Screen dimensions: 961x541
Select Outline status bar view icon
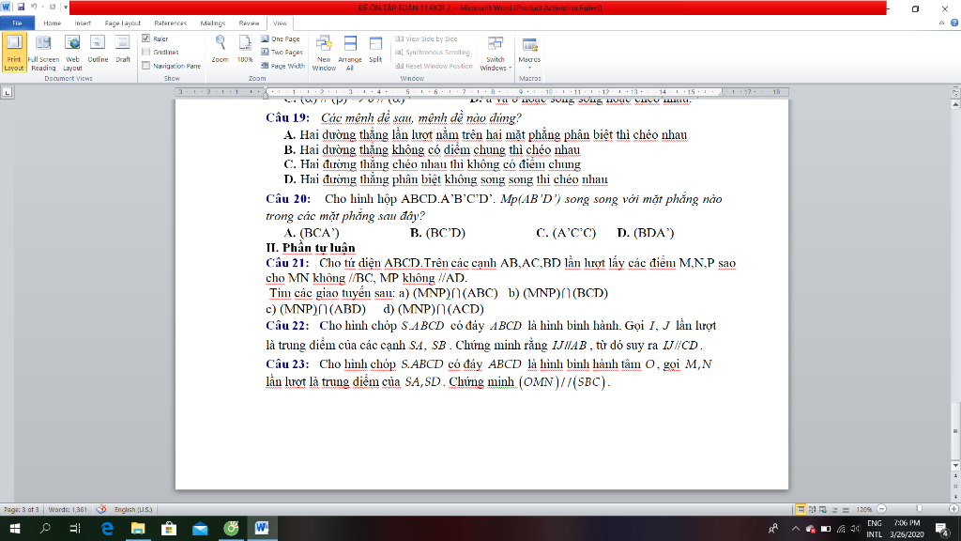pos(834,509)
